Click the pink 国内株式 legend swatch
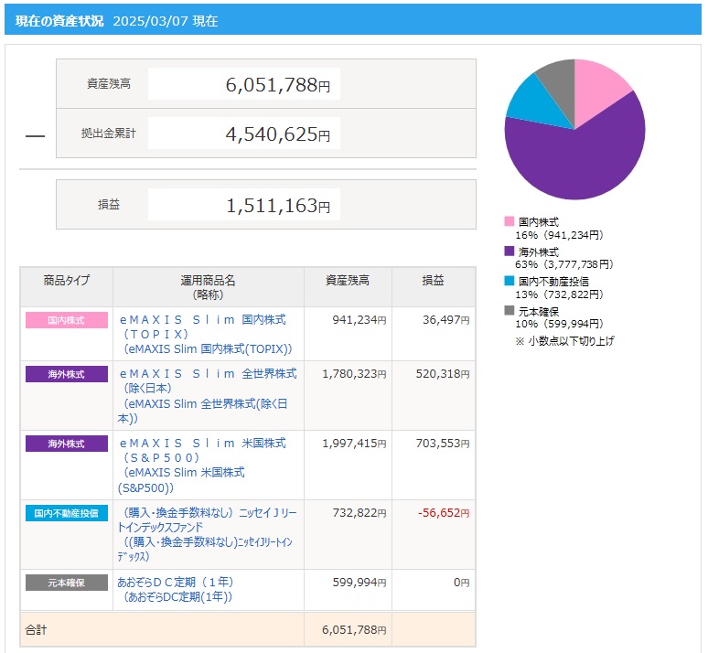The height and width of the screenshot is (653, 708). [x=510, y=222]
